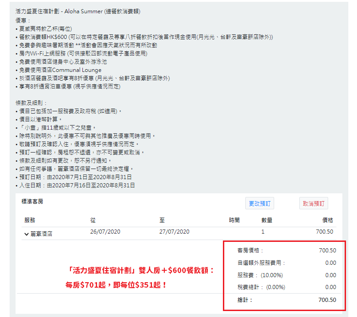Click the 房內Wi-Fi上網服務 bullet line

(81, 53)
